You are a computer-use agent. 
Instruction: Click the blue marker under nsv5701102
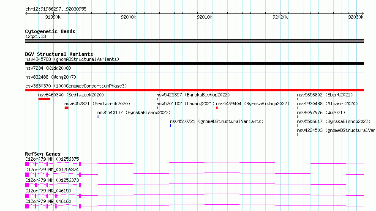point(157,108)
